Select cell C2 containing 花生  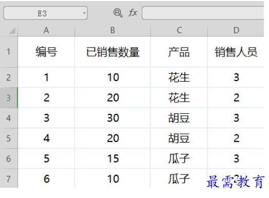click(x=179, y=77)
